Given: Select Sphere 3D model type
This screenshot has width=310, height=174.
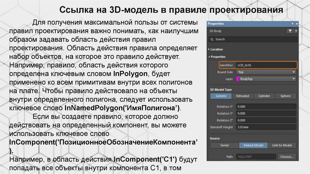Looking at the screenshot, I should pos(285,96).
